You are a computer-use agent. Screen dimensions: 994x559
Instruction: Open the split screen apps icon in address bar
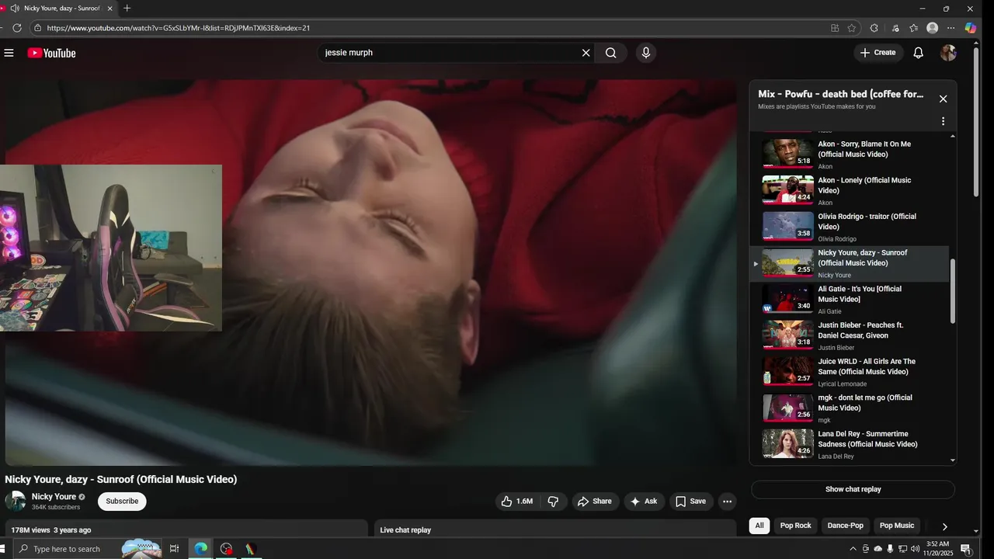pyautogui.click(x=835, y=28)
